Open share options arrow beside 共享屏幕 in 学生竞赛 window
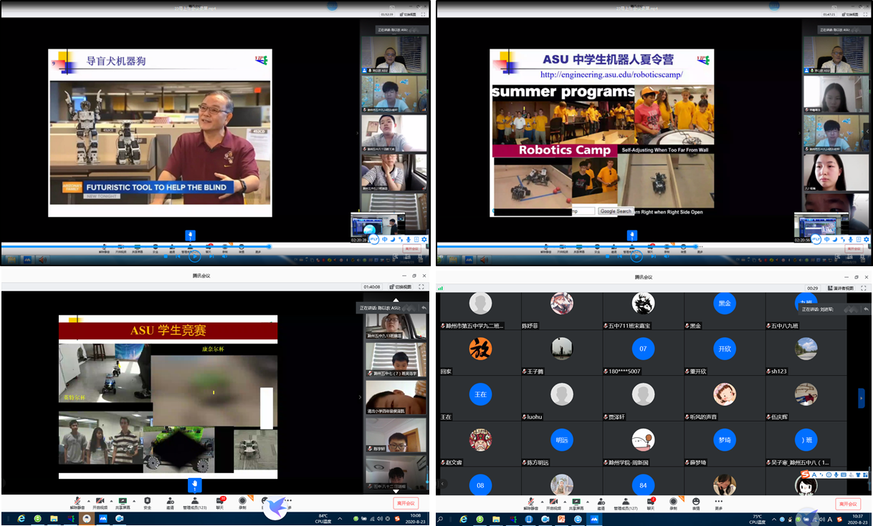 tap(134, 500)
